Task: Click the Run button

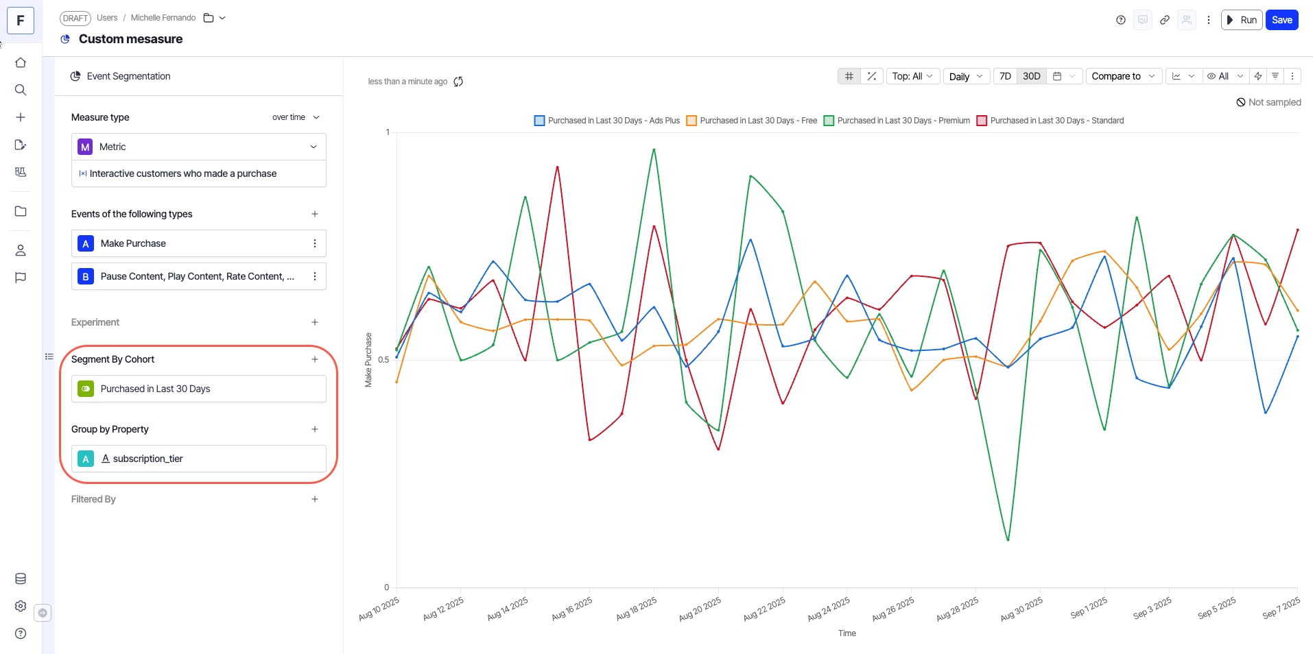Action: tap(1242, 20)
